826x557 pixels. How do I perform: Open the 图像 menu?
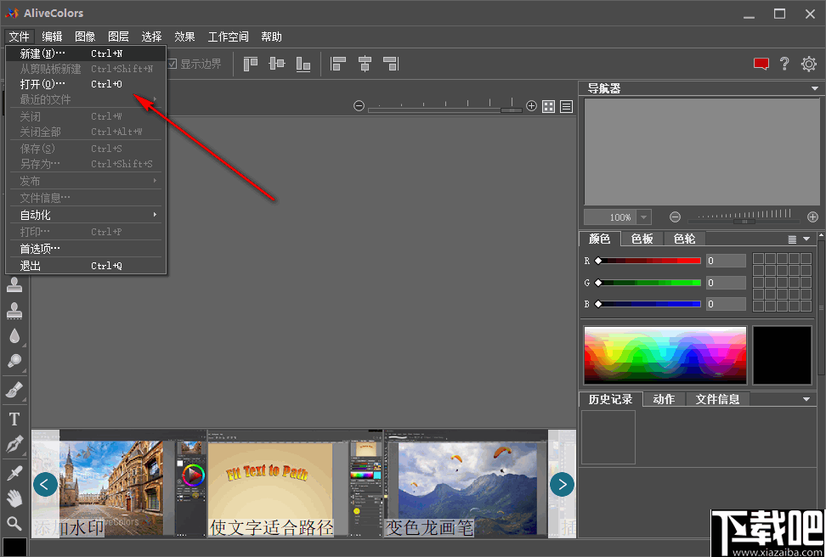click(85, 37)
